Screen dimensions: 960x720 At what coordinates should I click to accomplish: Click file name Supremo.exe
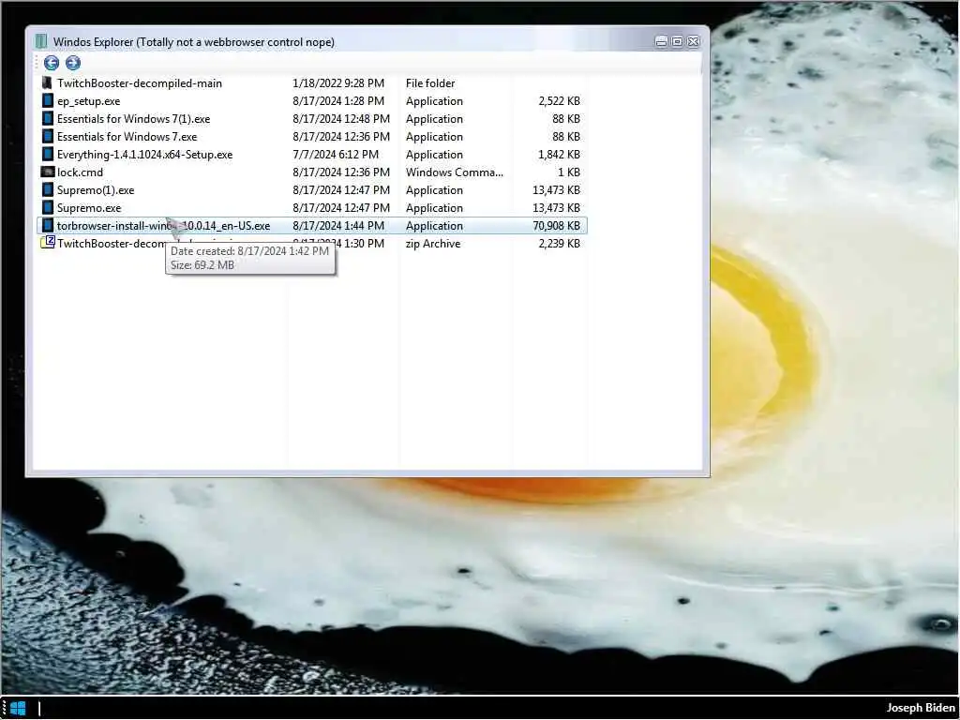point(89,207)
